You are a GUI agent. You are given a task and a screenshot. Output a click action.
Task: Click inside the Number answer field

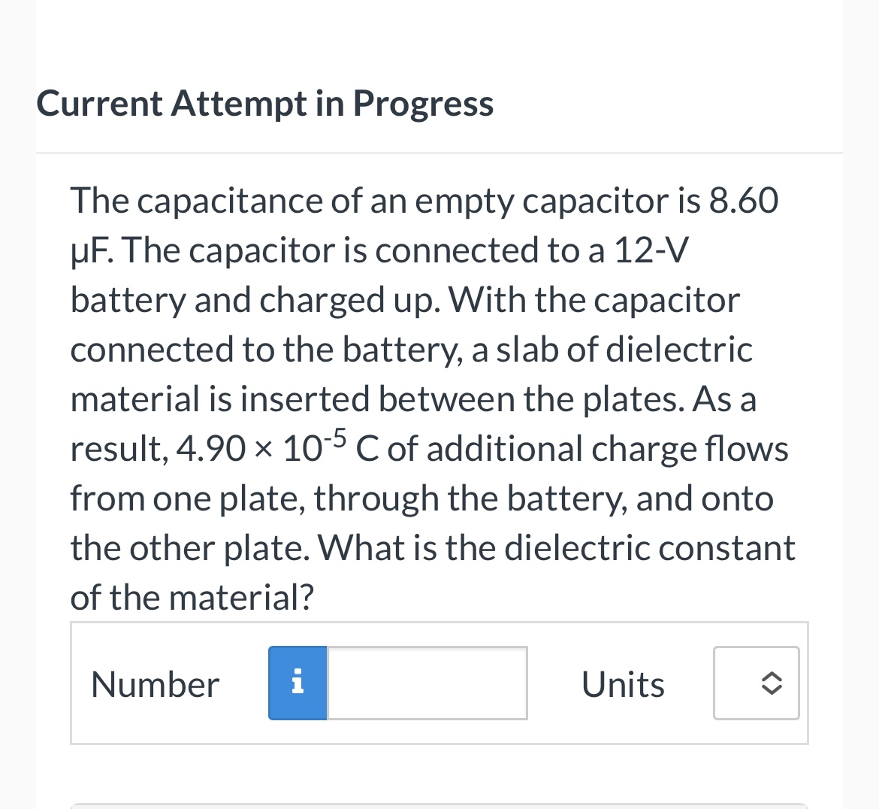pos(426,683)
